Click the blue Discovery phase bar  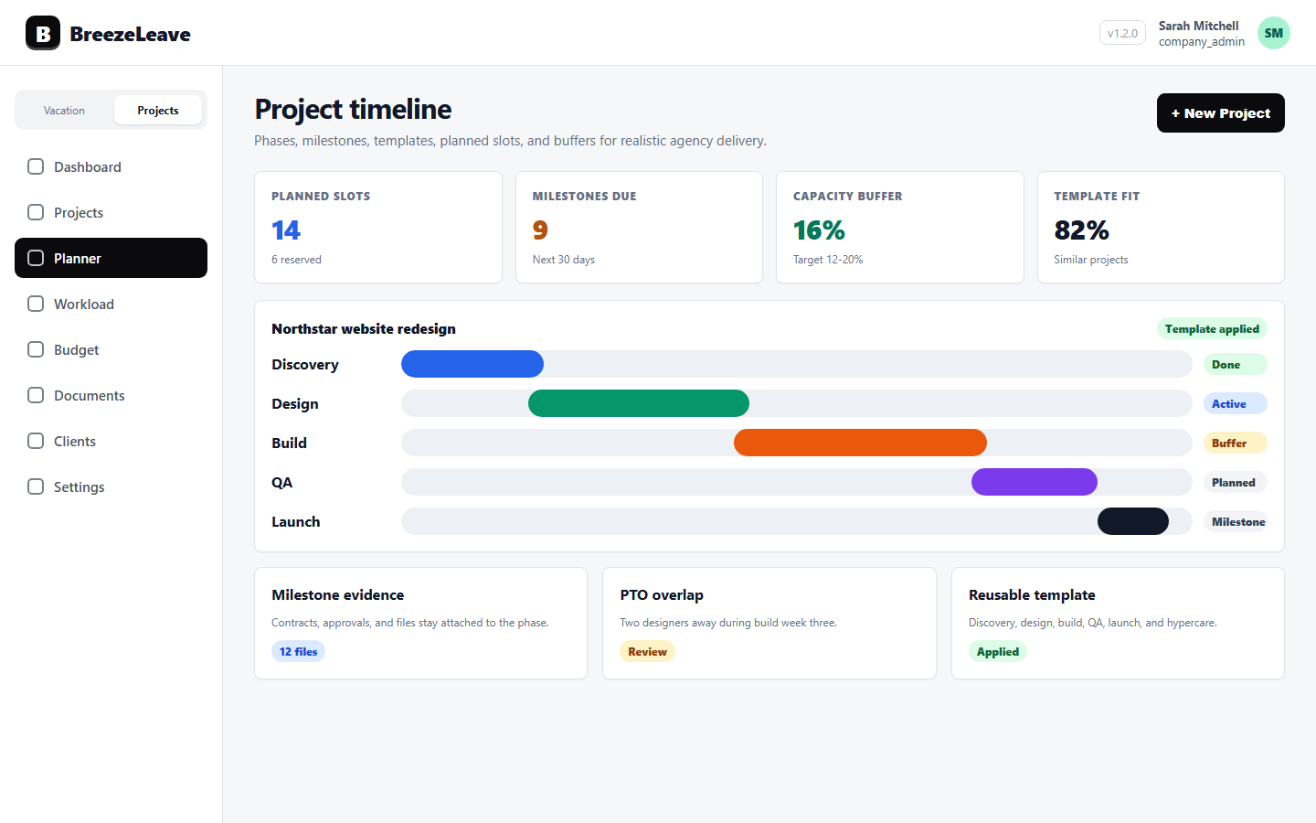tap(472, 364)
